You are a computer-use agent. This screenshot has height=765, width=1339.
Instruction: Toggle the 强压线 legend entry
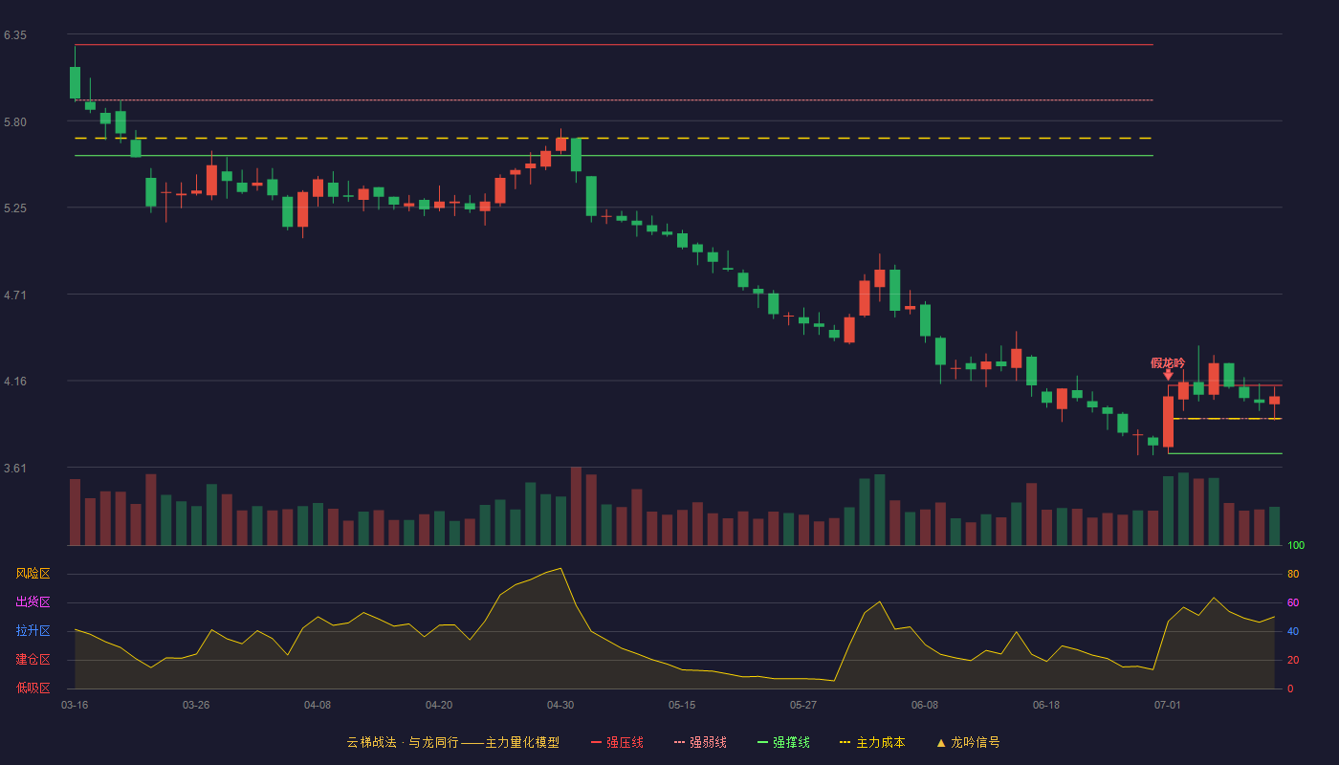coord(617,742)
